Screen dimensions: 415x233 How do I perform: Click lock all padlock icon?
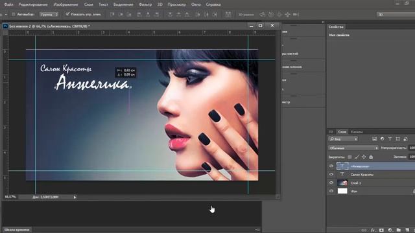(371, 157)
